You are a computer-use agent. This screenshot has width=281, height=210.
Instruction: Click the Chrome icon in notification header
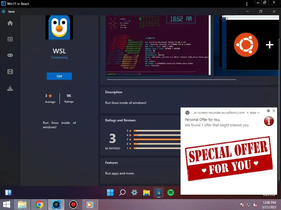[x=187, y=113]
